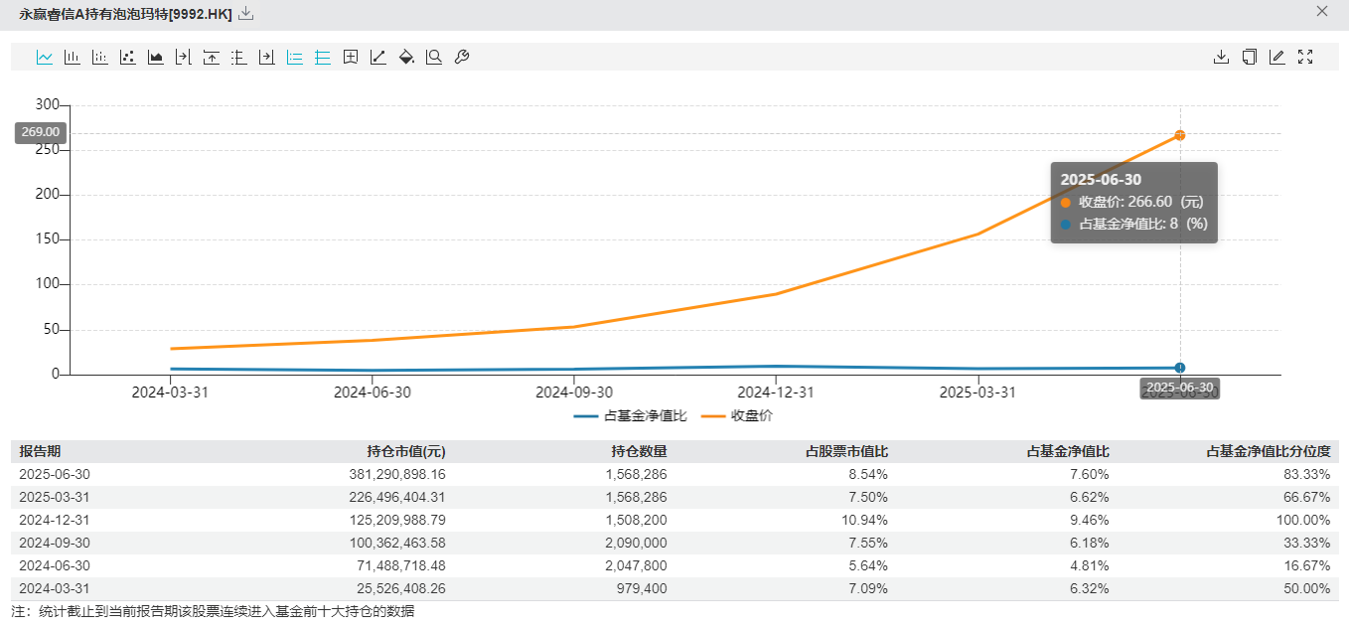Image resolution: width=1349 pixels, height=630 pixels.
Task: Copy the chart using the copy icon
Action: tap(1250, 58)
